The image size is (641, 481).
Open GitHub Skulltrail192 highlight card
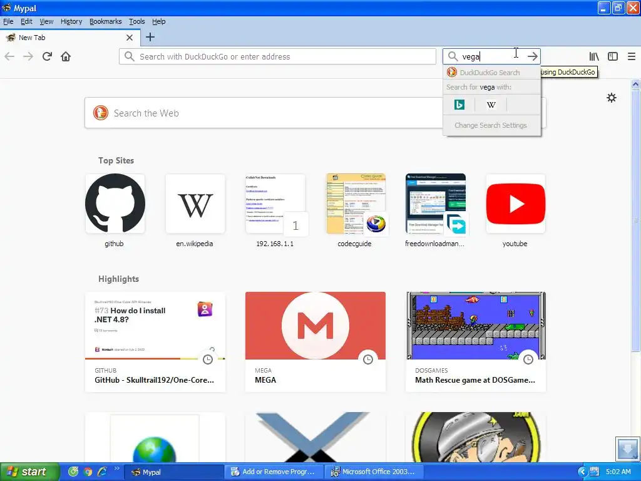155,342
